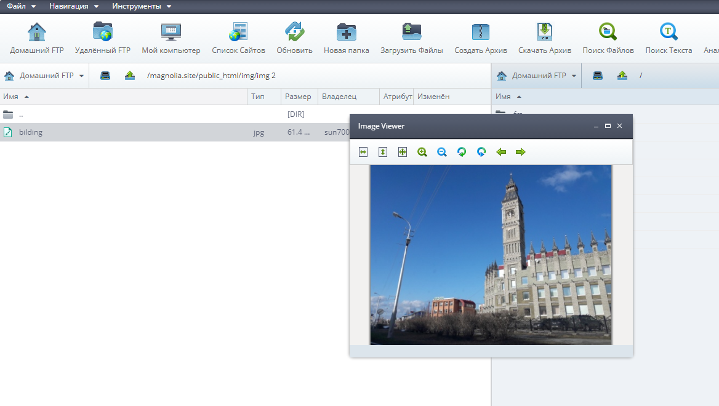Viewport: 719px width, 406px height.
Task: Select the bilding jpg file row
Action: (175, 132)
